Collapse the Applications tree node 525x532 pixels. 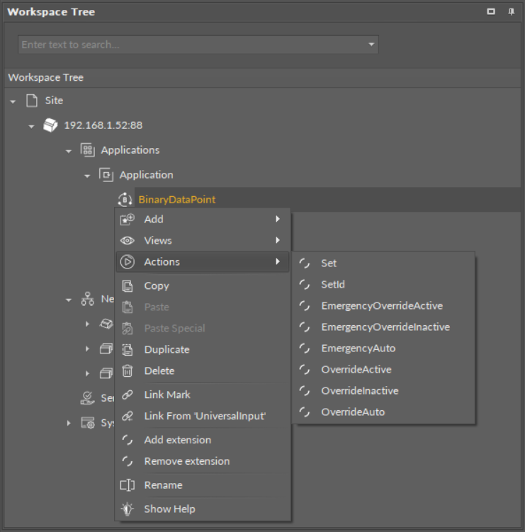click(x=69, y=151)
